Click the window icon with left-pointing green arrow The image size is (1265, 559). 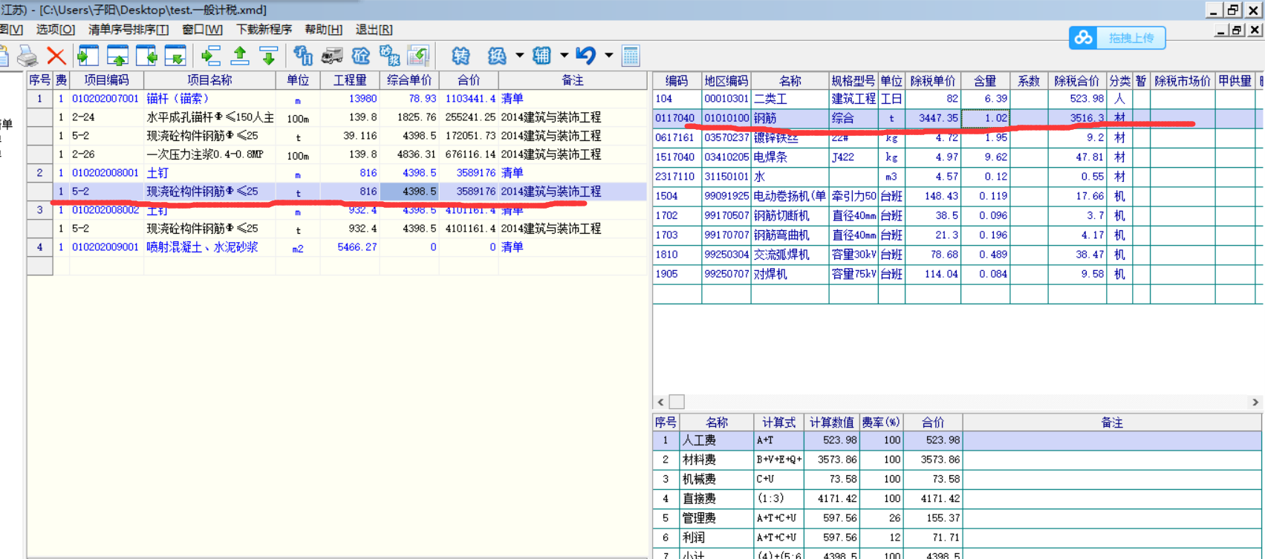[x=146, y=56]
